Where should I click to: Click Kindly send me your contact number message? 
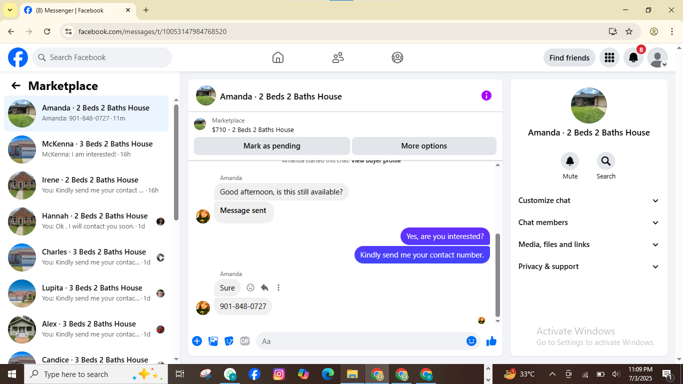(422, 254)
